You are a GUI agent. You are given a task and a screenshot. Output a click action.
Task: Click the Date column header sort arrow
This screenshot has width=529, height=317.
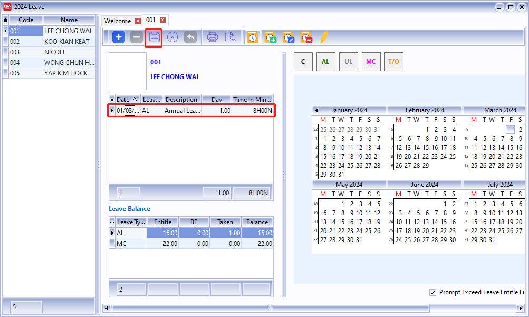[x=135, y=100]
